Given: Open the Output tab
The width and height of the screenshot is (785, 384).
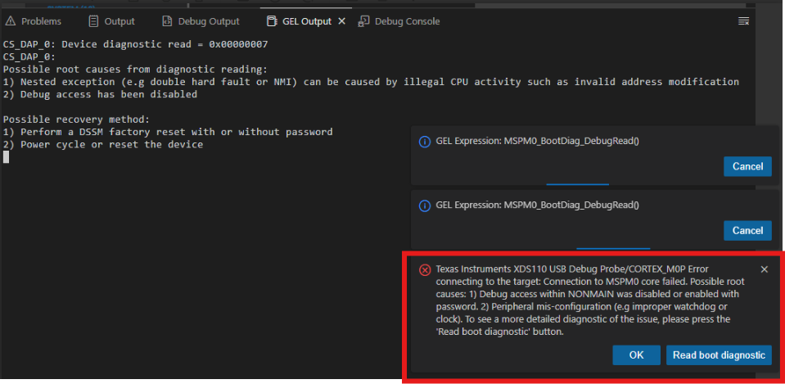Looking at the screenshot, I should pos(111,21).
